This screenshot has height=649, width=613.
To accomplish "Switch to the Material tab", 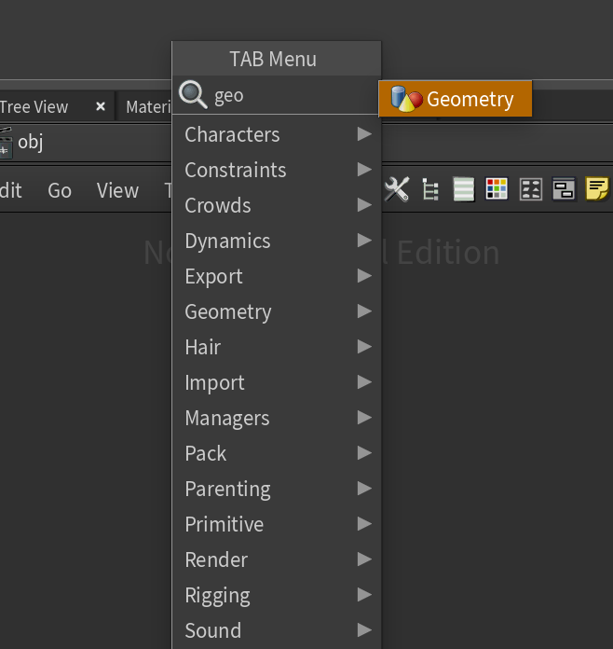I will tap(148, 107).
